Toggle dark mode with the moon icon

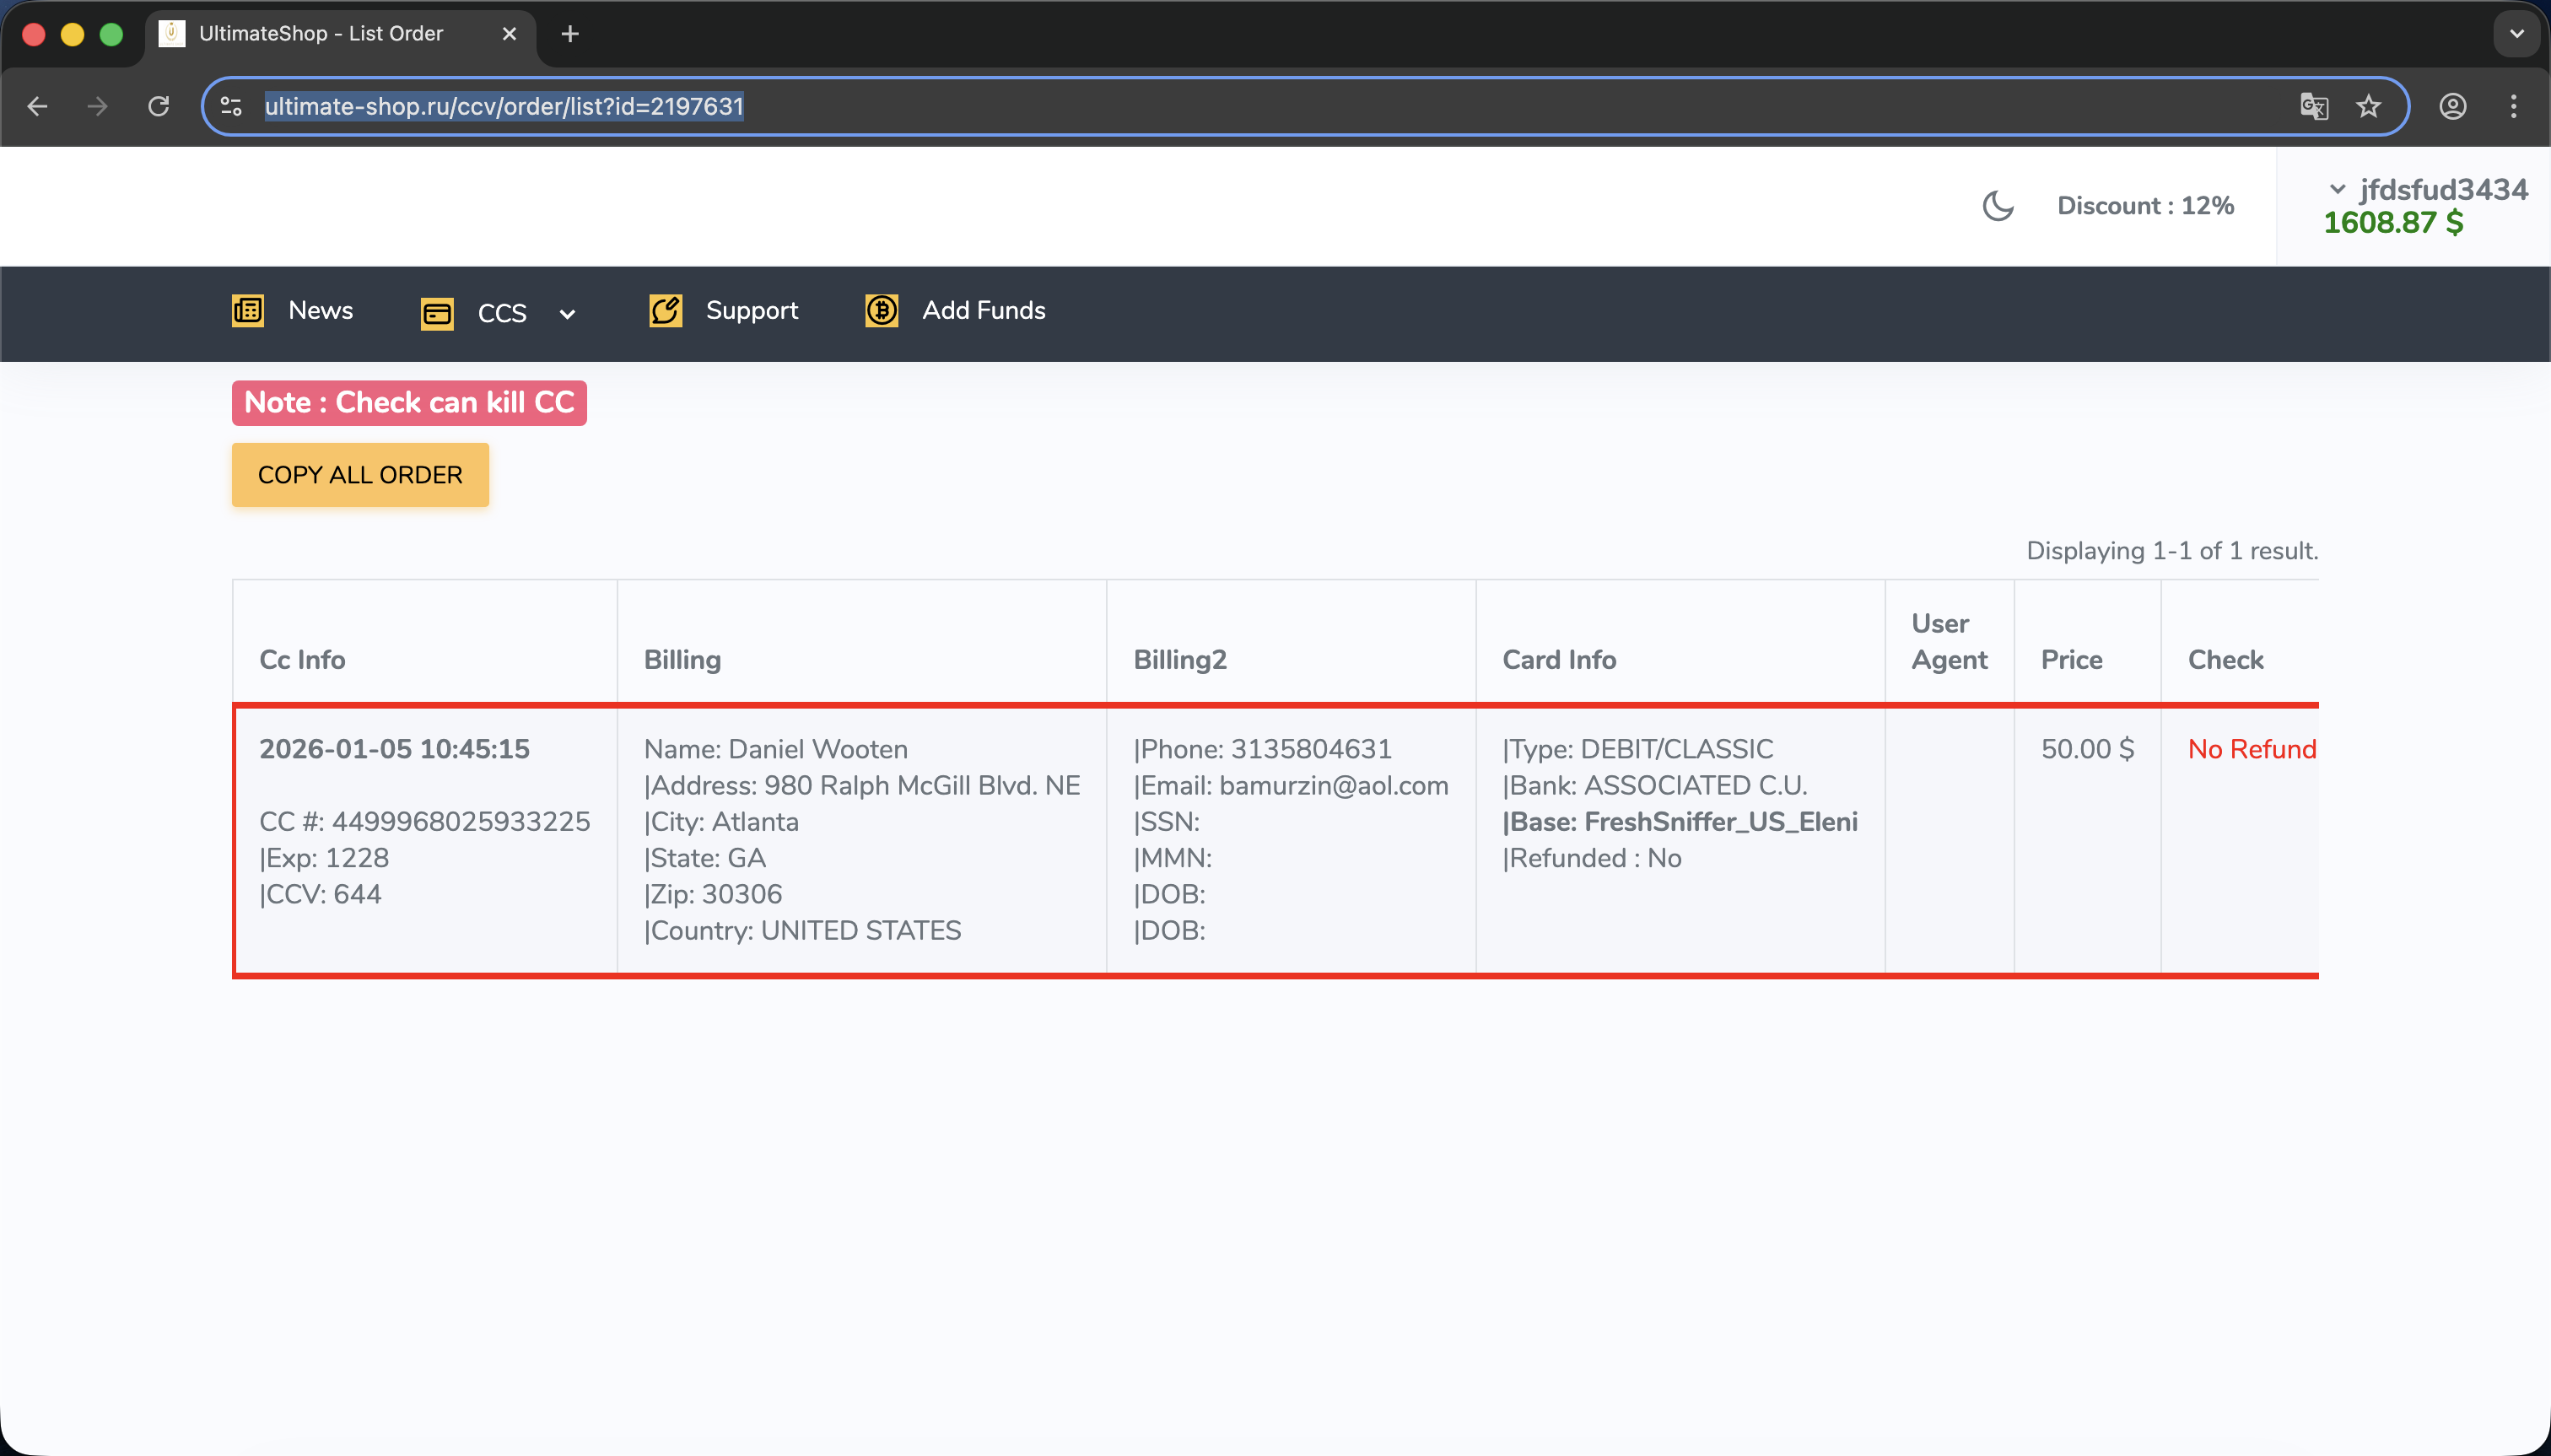[1997, 206]
